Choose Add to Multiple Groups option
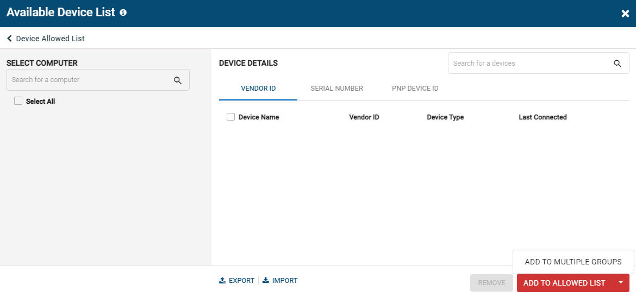 [573, 262]
